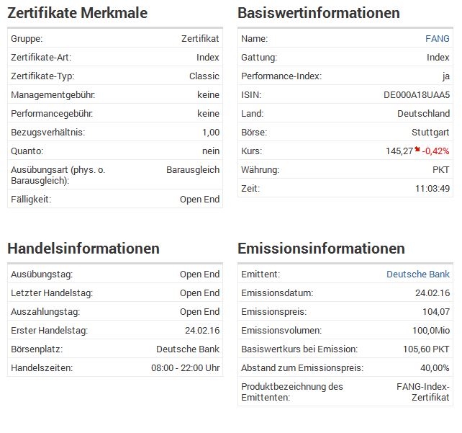Click the Handelszeiten value 08:00 - 22:00 Uhr
This screenshot has height=433, width=462.
(186, 368)
